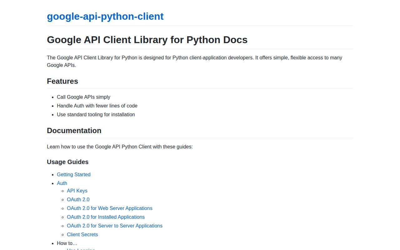Click 'Handle Auth with fewer lines of code'

coord(97,106)
